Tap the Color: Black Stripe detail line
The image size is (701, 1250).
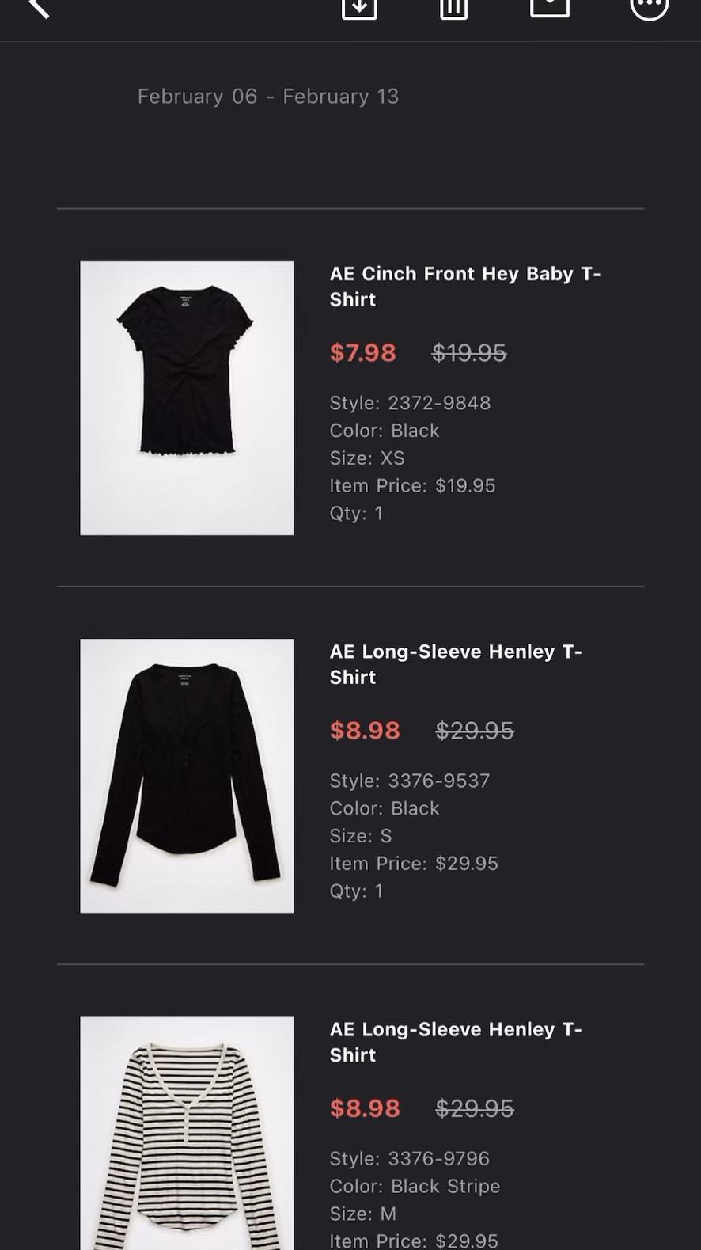(x=415, y=1186)
